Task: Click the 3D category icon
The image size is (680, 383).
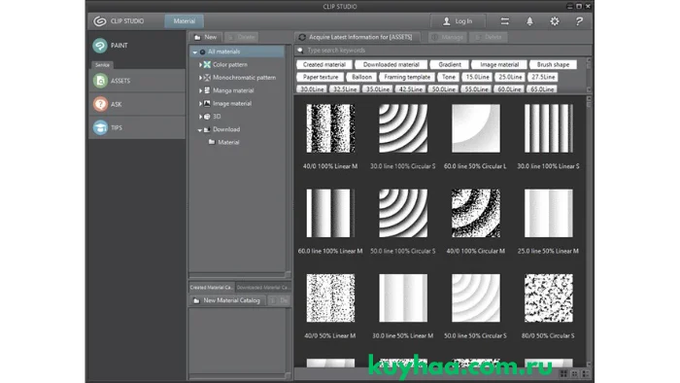Action: coord(207,117)
